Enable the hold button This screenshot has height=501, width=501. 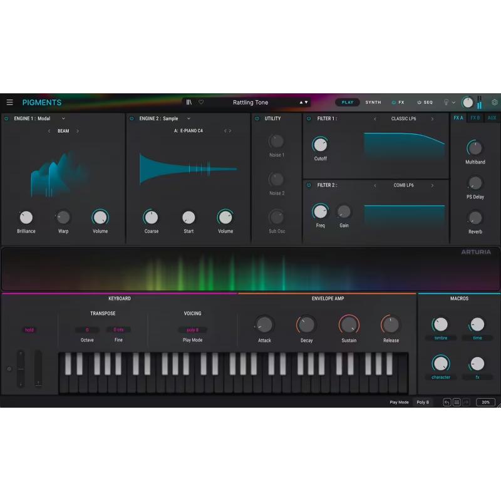point(29,330)
